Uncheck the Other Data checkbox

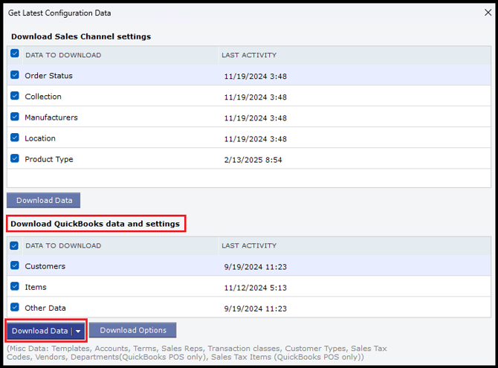(x=15, y=307)
